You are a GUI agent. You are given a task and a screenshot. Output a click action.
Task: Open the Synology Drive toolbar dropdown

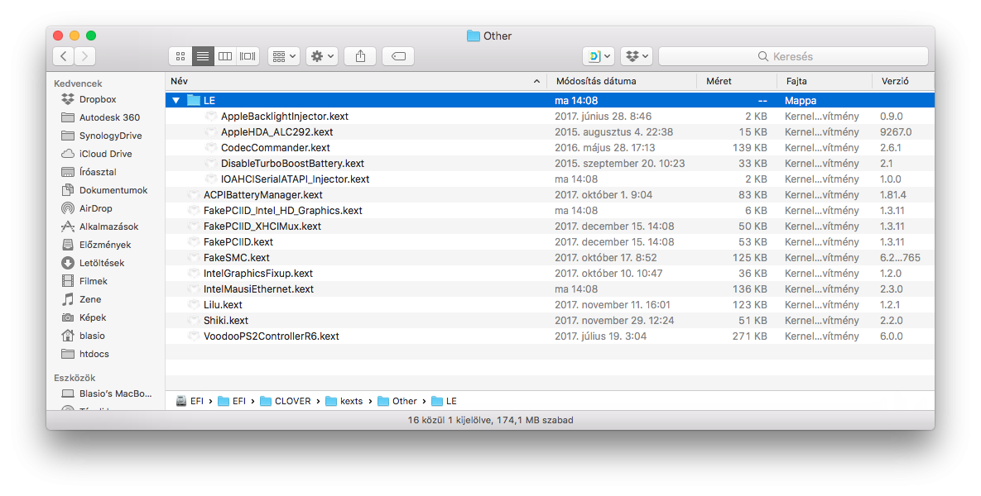point(599,56)
